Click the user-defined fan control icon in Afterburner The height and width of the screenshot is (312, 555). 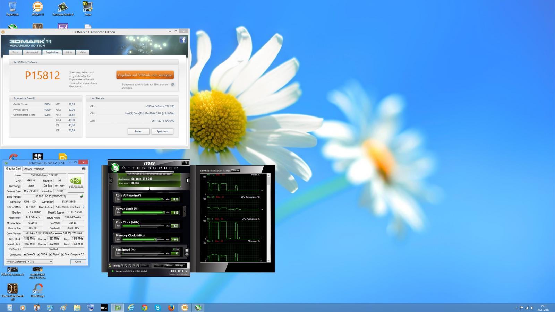(187, 252)
